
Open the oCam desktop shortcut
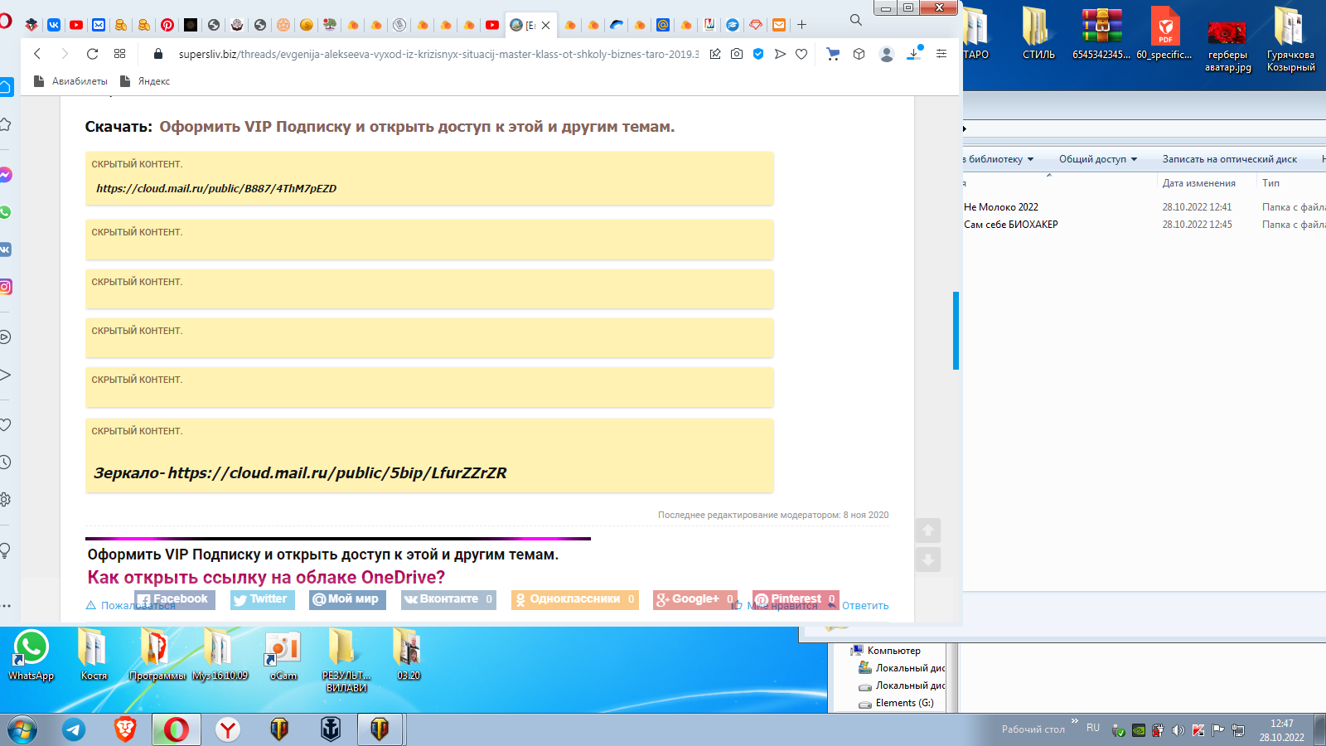(x=283, y=656)
